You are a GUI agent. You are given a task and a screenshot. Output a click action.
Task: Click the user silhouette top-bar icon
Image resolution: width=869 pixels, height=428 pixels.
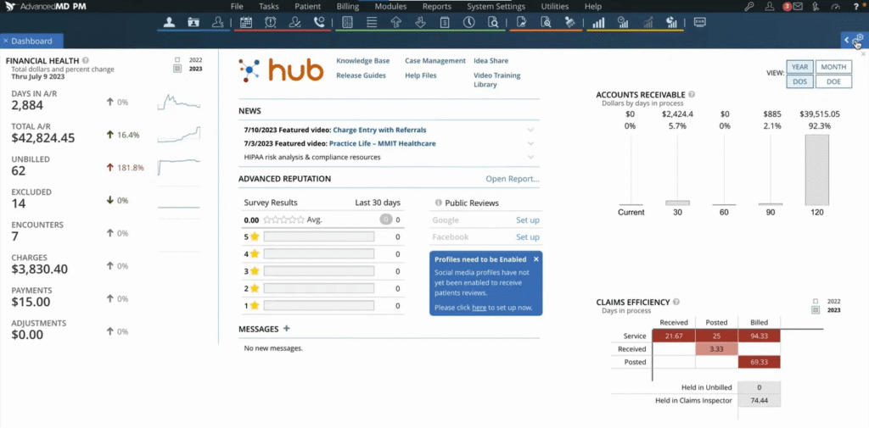[x=769, y=7]
